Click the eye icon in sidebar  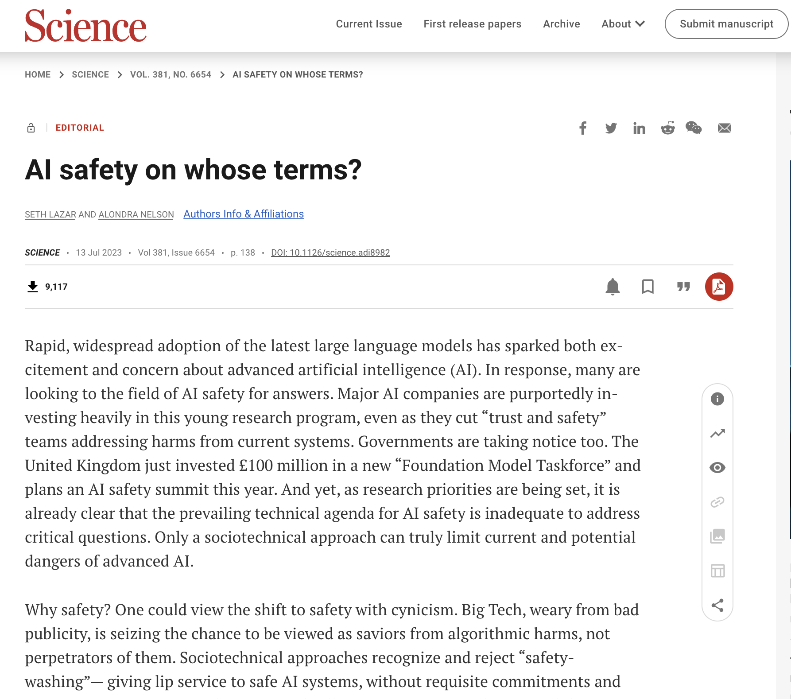pyautogui.click(x=717, y=468)
